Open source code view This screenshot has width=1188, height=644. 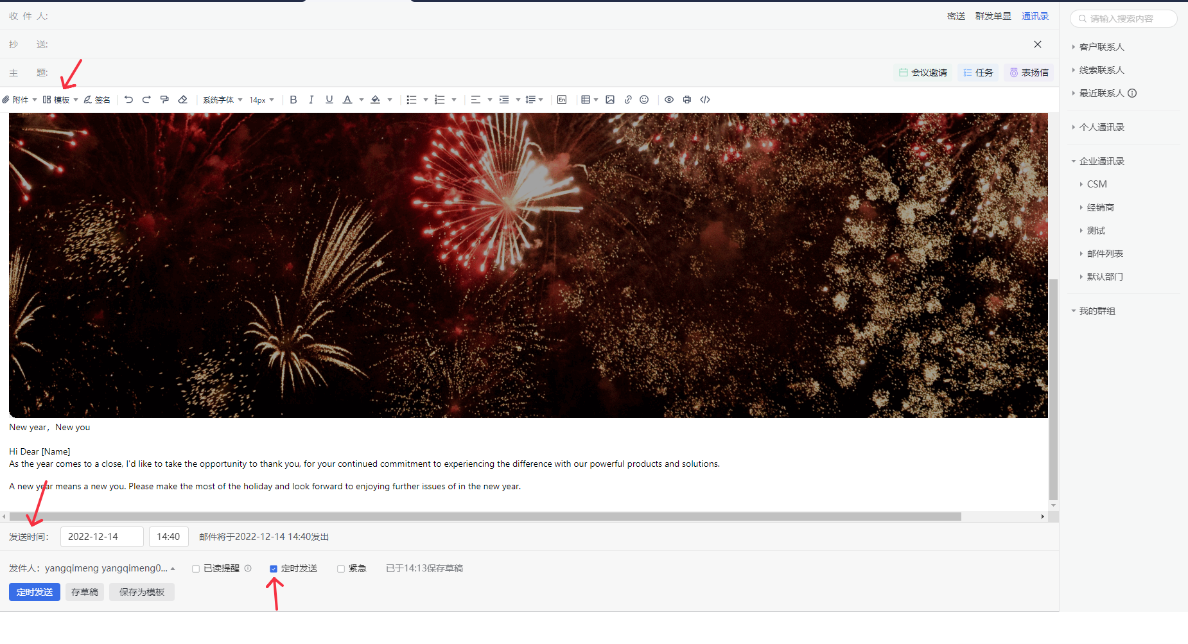[705, 100]
